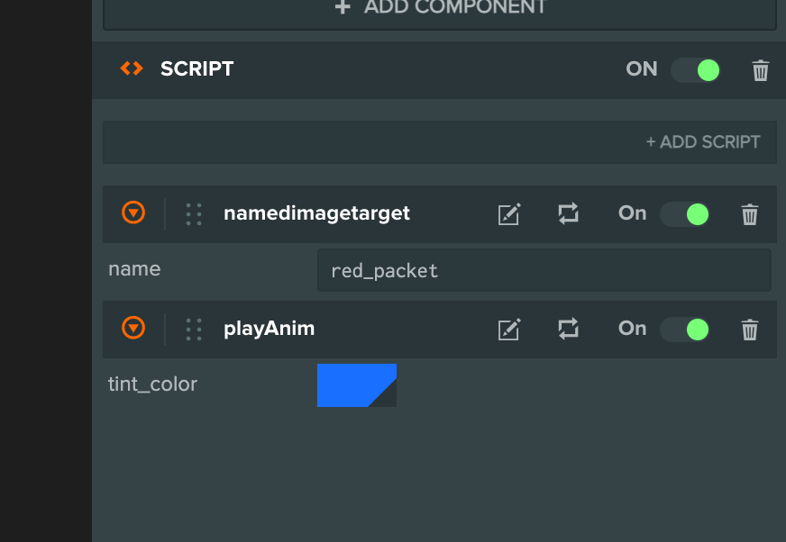This screenshot has width=786, height=542.
Task: Collapse the playAnim script section
Action: click(133, 329)
